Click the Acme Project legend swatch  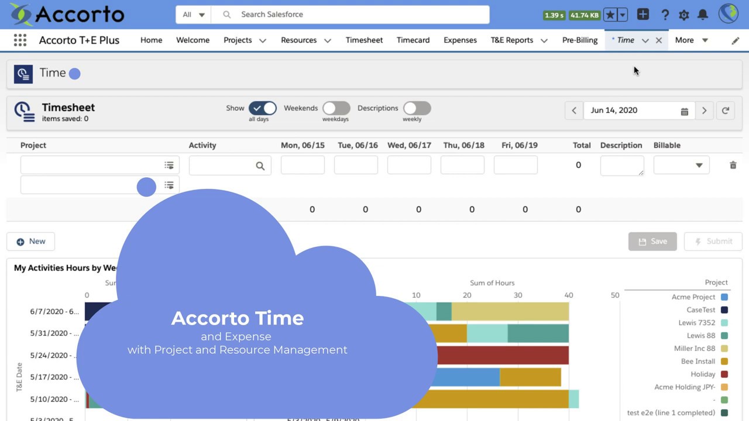pyautogui.click(x=724, y=297)
